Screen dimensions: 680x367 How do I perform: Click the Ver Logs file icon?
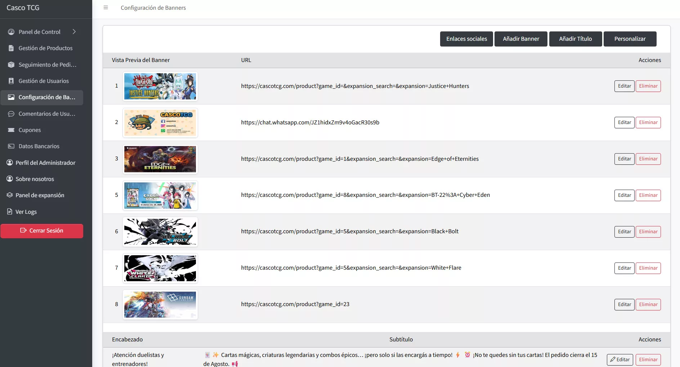click(10, 212)
